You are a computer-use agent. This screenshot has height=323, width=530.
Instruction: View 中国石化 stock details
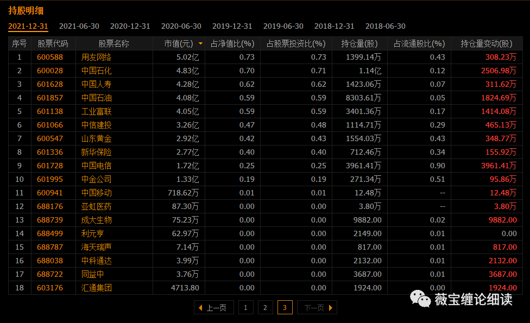coord(96,71)
